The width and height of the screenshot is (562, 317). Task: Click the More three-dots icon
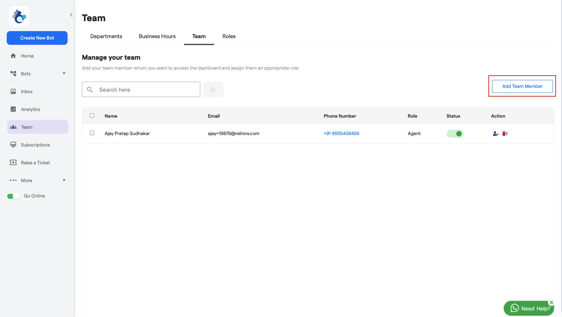[13, 180]
